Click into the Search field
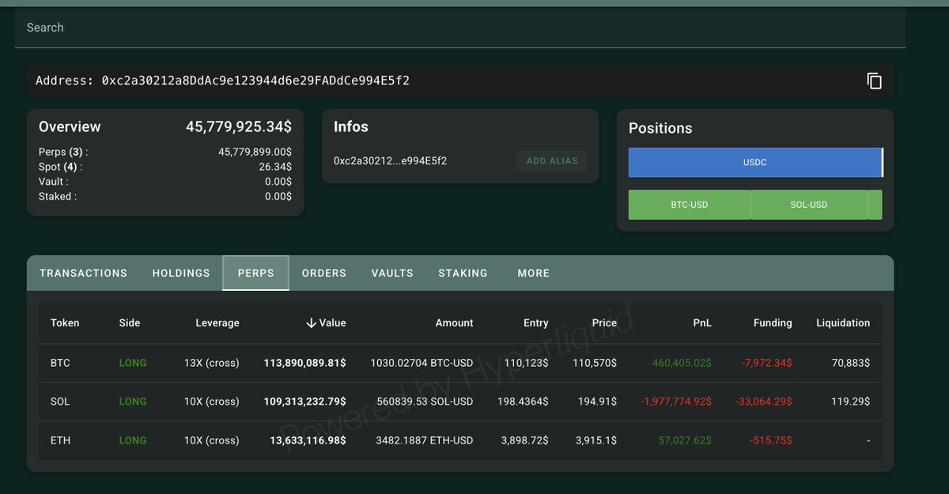 click(x=460, y=28)
